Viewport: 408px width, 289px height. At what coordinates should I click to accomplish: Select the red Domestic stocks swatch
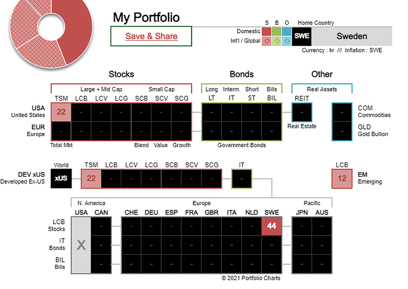[267, 31]
